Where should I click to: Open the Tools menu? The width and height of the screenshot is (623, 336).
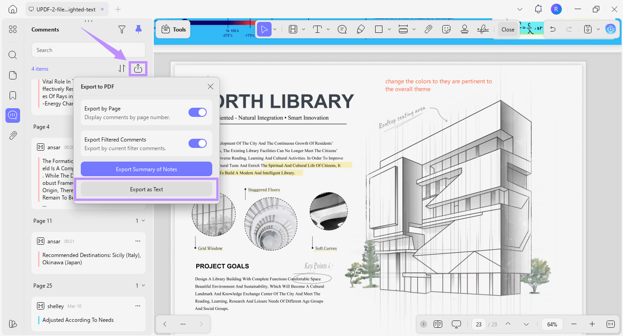tap(173, 29)
